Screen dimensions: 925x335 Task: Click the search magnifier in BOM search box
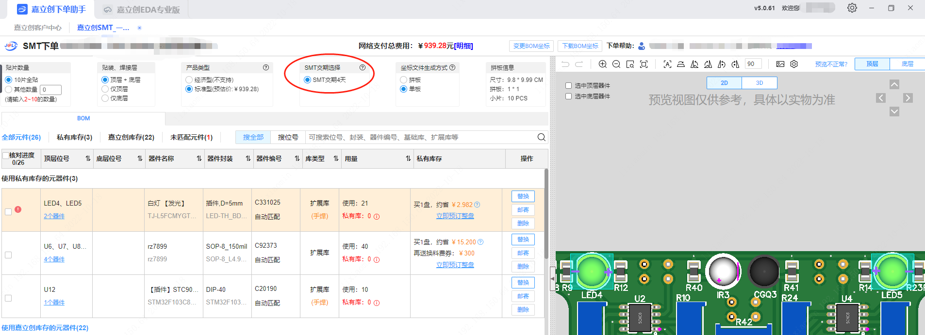point(541,137)
